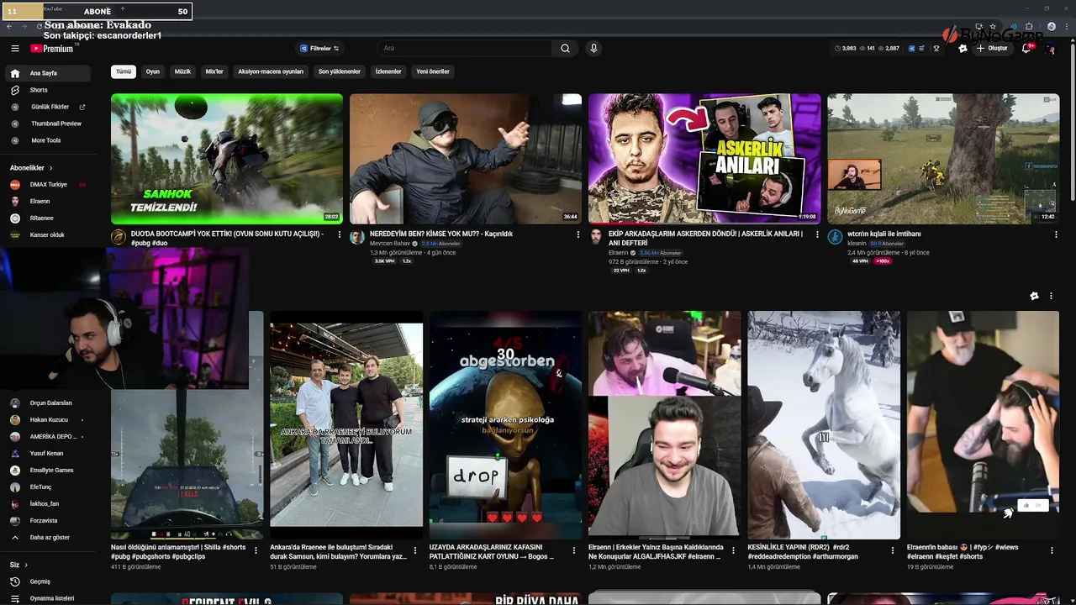The height and width of the screenshot is (605, 1076).
Task: Open the SANHOK TEMİZLENDİ video thumbnail
Action: pos(227,159)
